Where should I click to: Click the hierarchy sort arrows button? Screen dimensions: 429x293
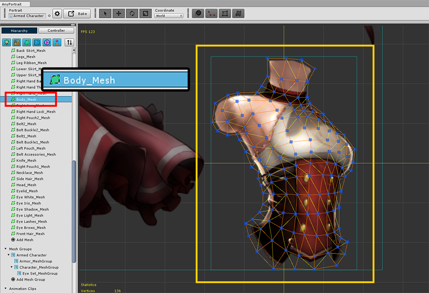[x=70, y=42]
